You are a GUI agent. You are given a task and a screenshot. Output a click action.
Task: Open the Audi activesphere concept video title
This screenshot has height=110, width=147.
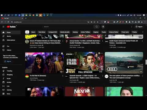coord(125,77)
